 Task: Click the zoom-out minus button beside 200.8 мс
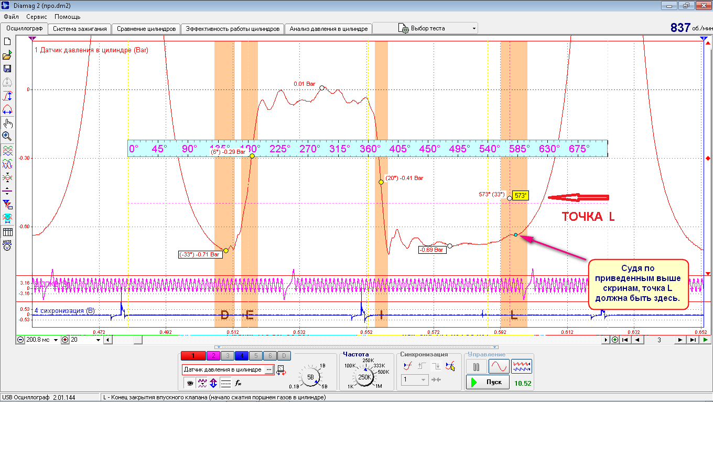[x=20, y=340]
